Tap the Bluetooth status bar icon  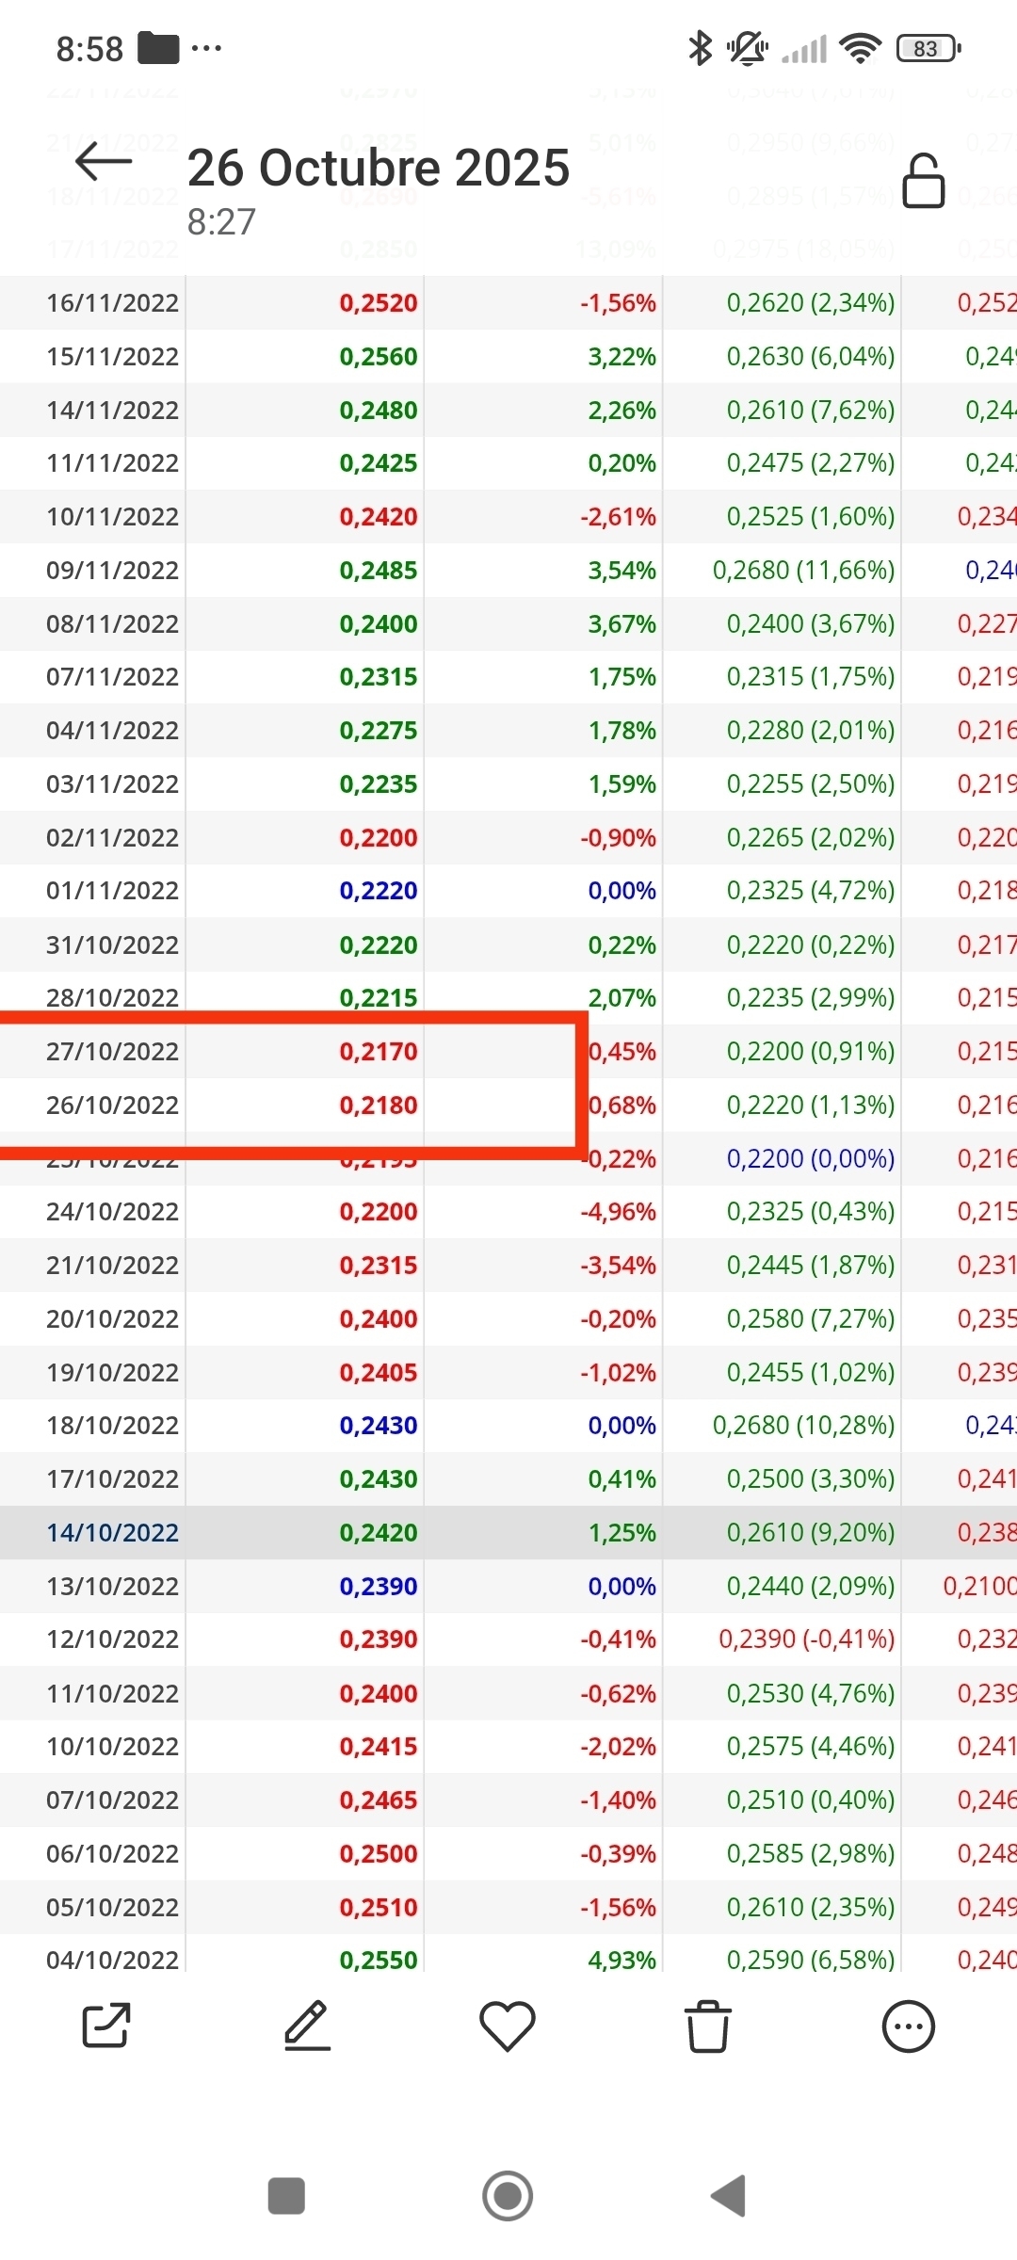pos(700,48)
